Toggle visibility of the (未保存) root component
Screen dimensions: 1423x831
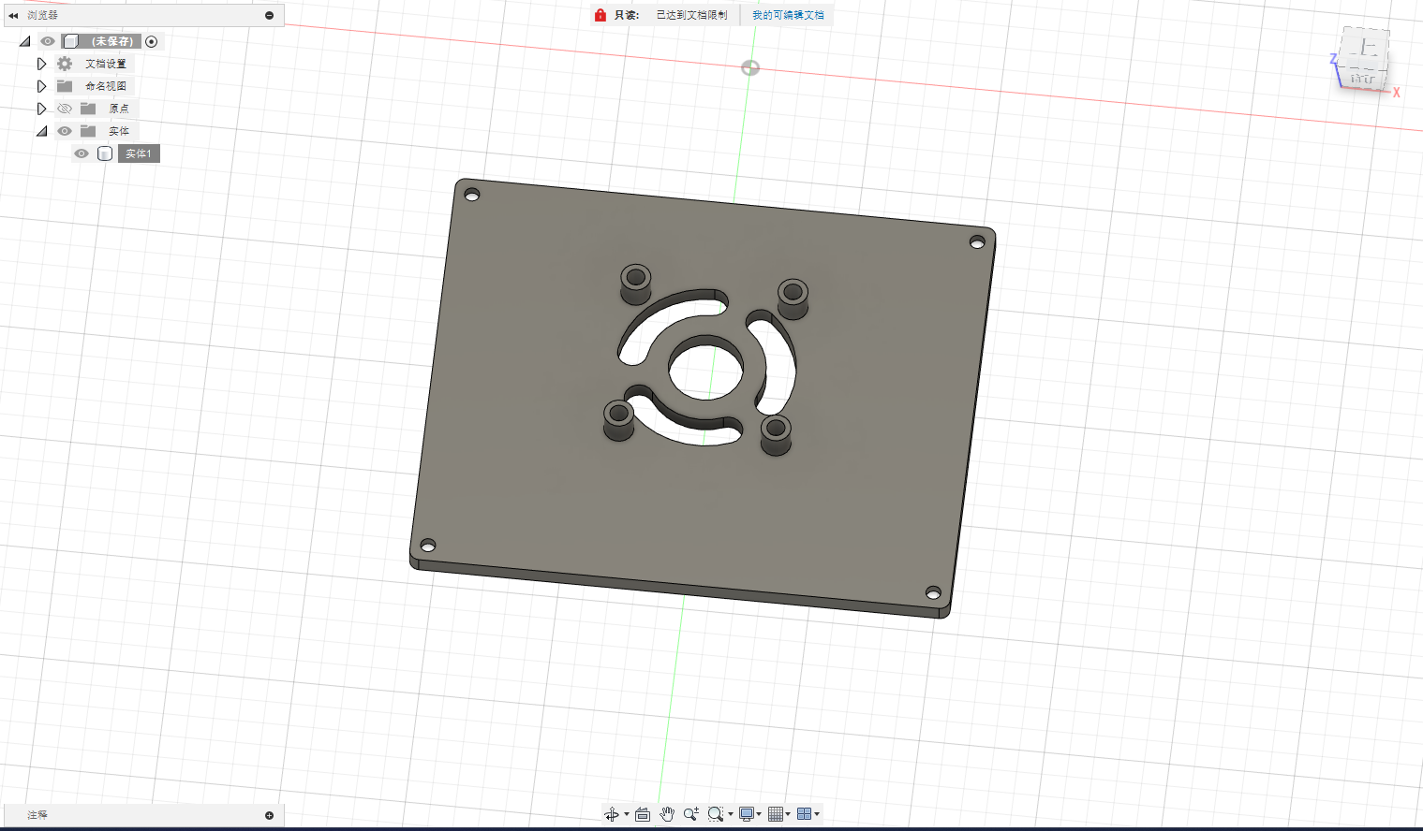click(x=48, y=41)
